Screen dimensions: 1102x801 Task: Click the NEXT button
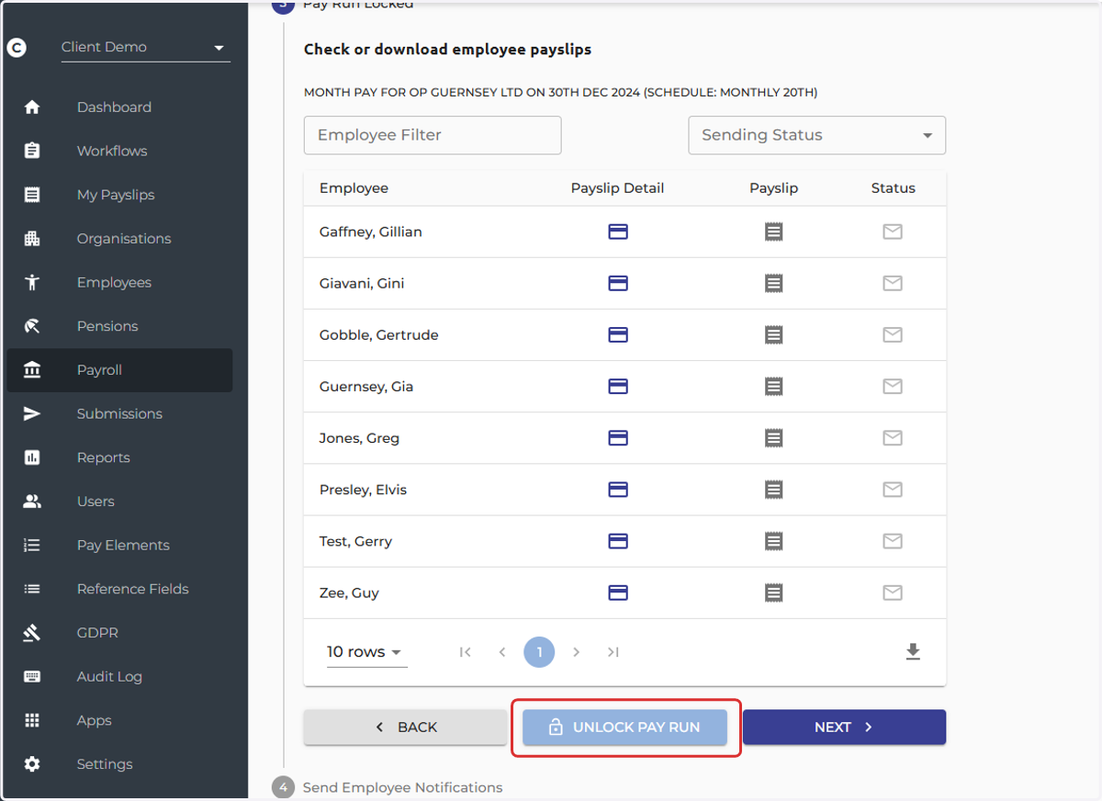tap(844, 727)
